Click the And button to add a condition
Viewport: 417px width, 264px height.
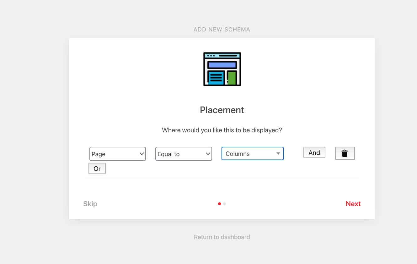314,152
